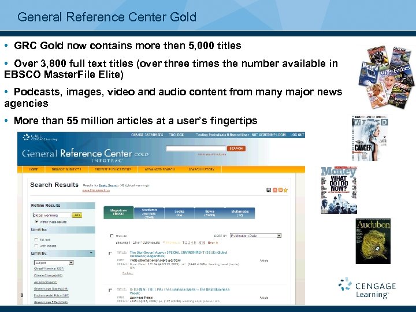The width and height of the screenshot is (416, 312).
Task: Click the Wired magazine cover image
Action: [x=370, y=138]
